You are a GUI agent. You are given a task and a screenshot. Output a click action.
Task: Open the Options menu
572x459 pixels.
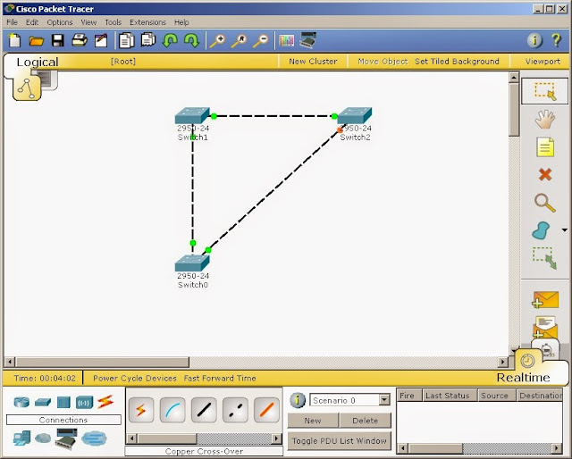coord(60,22)
